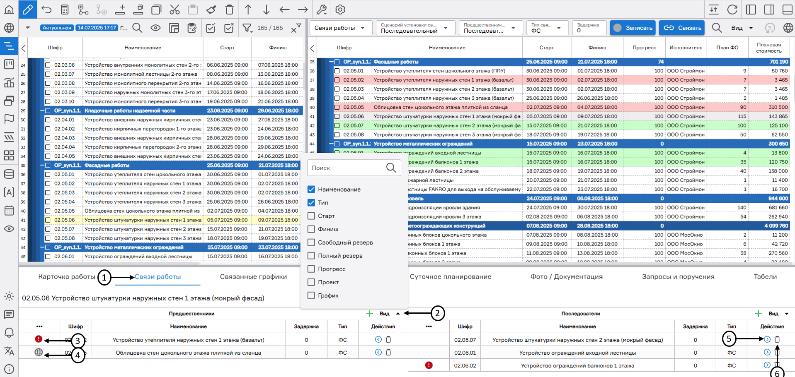Click the calculator icon in top toolbar
The image size is (795, 377).
coord(65,10)
